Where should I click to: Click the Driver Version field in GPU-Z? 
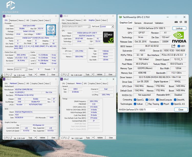160,77
